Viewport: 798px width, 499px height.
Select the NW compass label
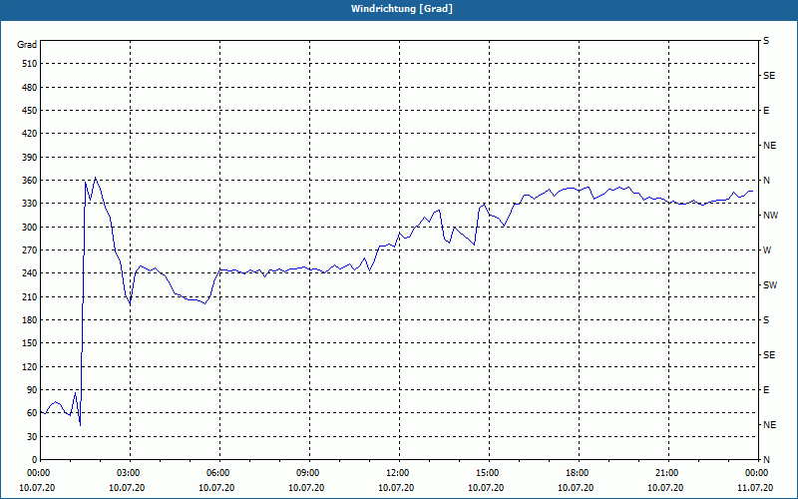[x=770, y=216]
